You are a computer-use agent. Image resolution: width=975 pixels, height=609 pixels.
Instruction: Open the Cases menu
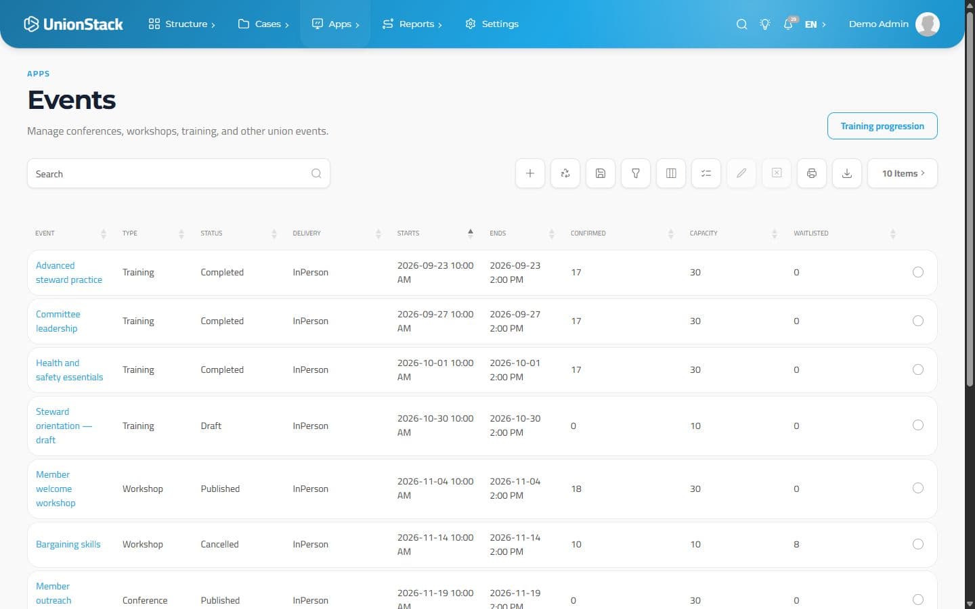[263, 24]
